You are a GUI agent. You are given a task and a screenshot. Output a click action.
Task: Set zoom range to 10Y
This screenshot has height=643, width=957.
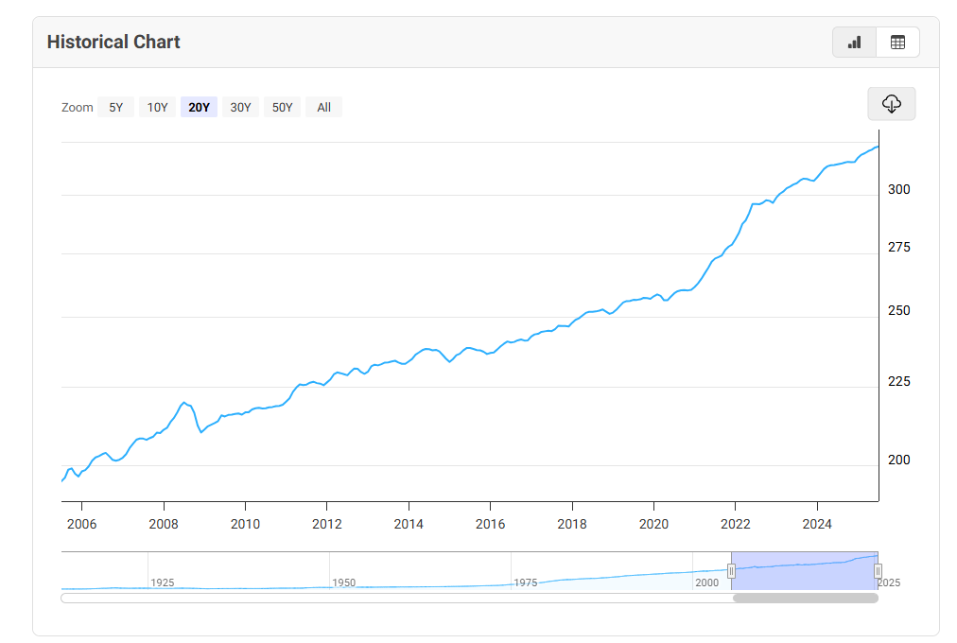[x=158, y=108]
